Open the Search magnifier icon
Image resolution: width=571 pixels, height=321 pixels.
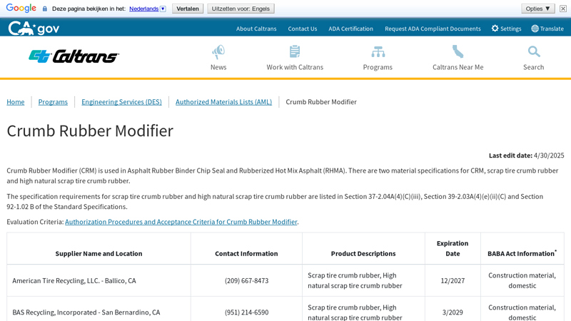[534, 51]
